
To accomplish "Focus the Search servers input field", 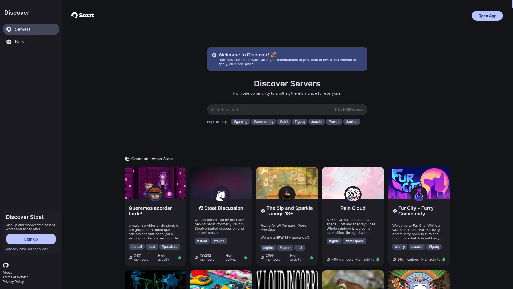I will coord(287,109).
